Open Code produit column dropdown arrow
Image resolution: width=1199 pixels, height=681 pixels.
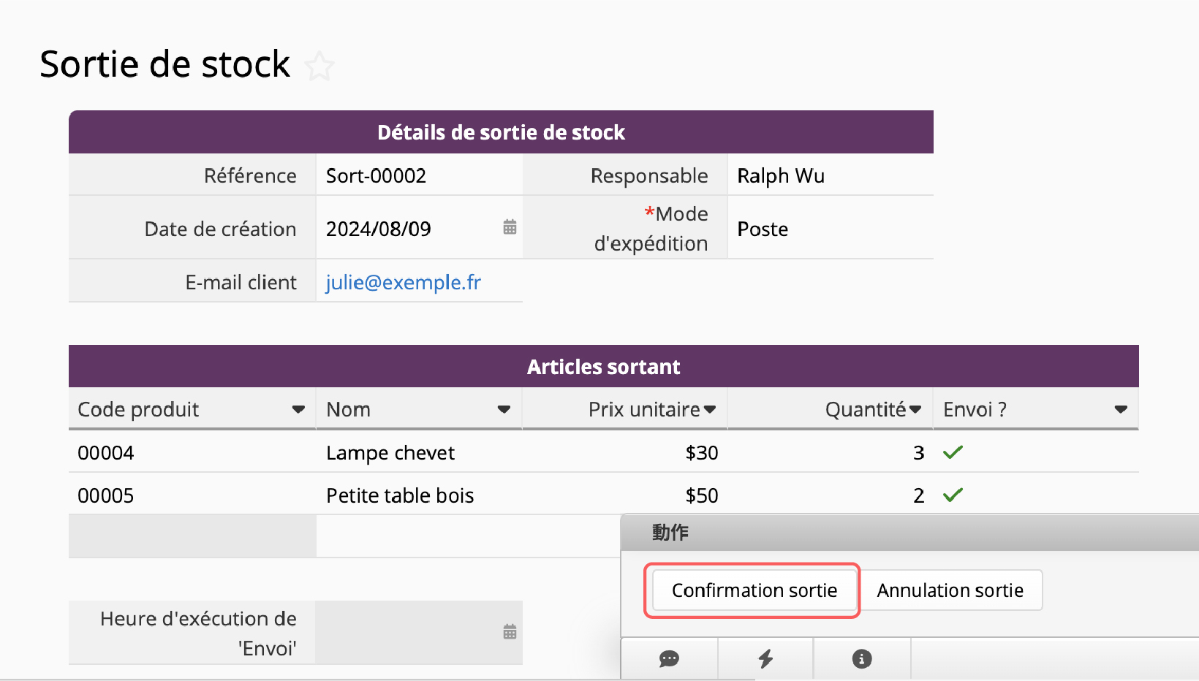point(298,409)
